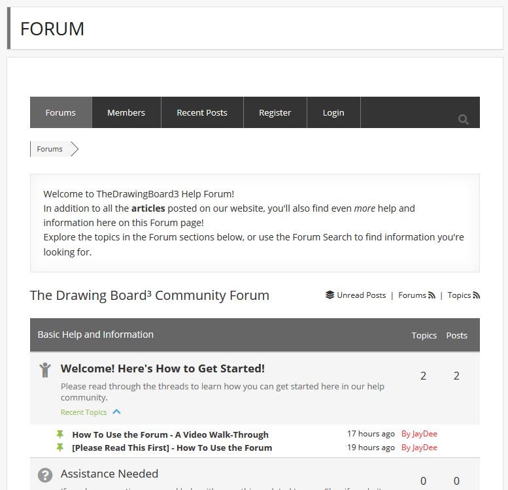Click the '19 hours ago' timestamp
Screen dimensions: 508x490
pos(371,448)
